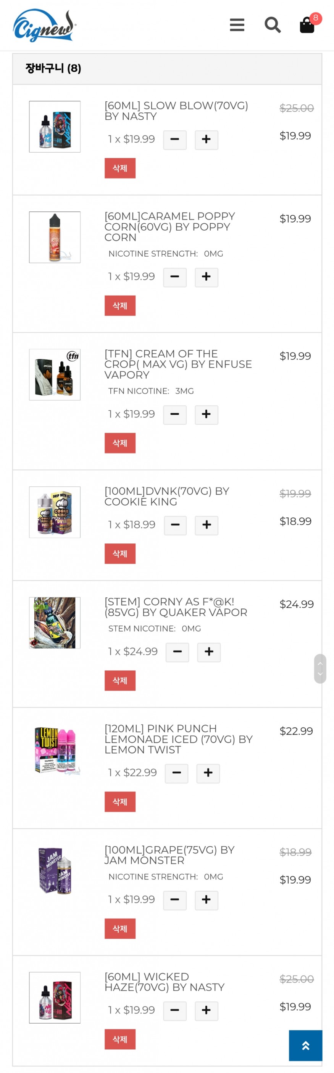The image size is (334, 1073).
Task: Decrease quantity of Wicked Haze by Nasty
Action: pyautogui.click(x=175, y=1011)
